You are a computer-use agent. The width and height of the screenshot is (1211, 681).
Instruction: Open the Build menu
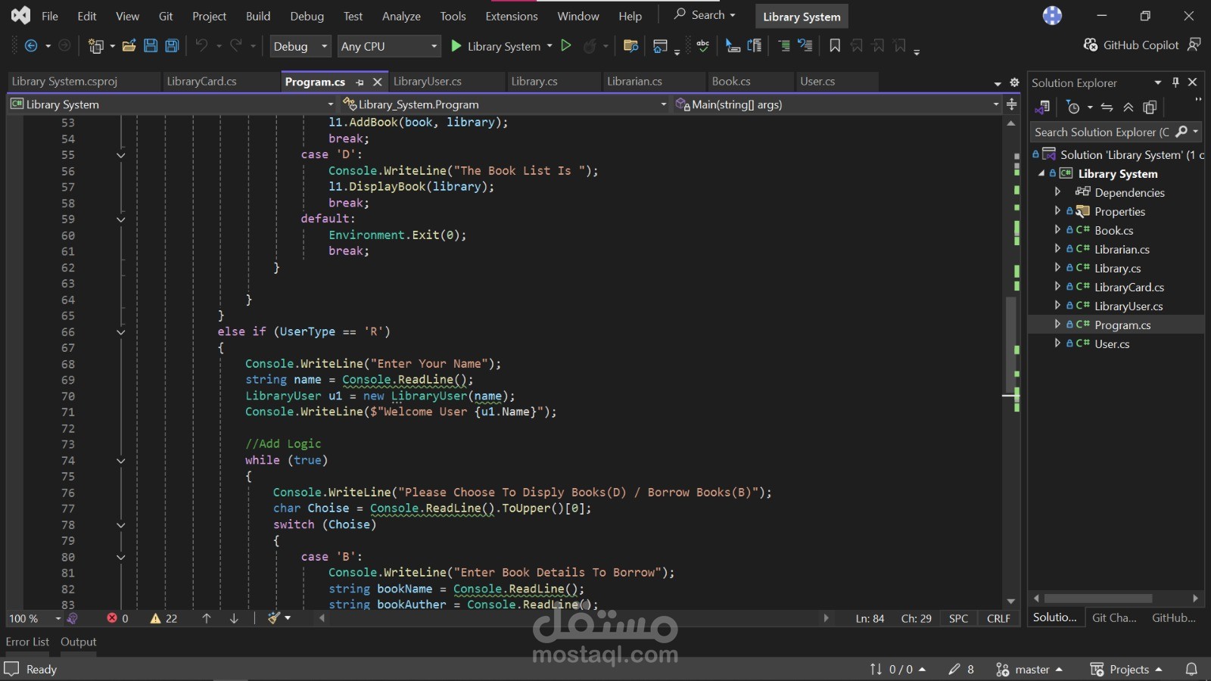tap(258, 16)
